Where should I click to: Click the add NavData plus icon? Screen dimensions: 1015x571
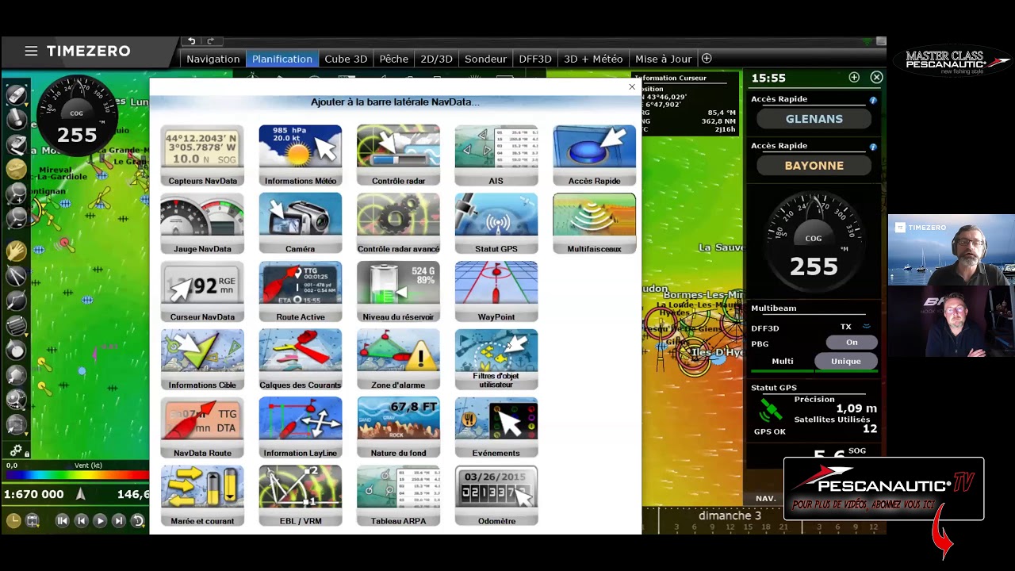854,77
